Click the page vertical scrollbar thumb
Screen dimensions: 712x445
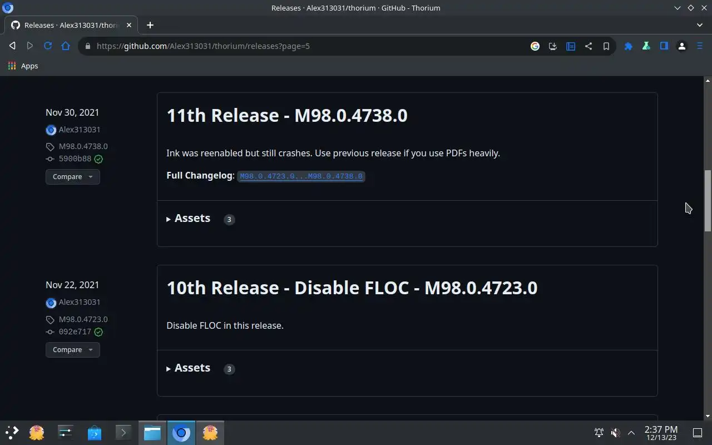coord(708,200)
